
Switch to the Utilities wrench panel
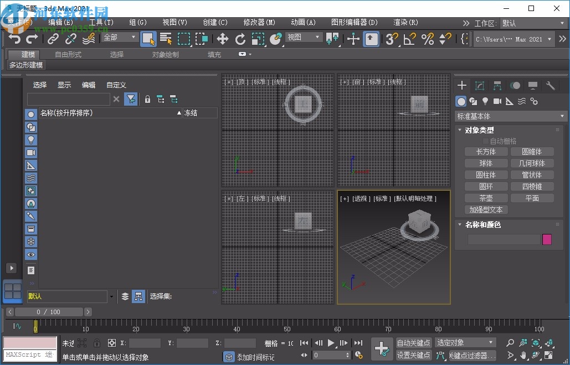(x=550, y=86)
